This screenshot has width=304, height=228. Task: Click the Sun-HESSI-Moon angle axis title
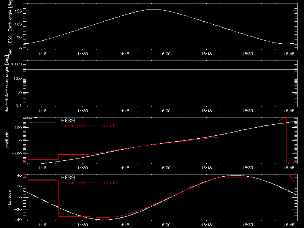(x=6, y=84)
